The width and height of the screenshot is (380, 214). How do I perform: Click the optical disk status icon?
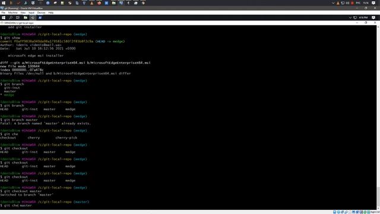pyautogui.click(x=338, y=212)
